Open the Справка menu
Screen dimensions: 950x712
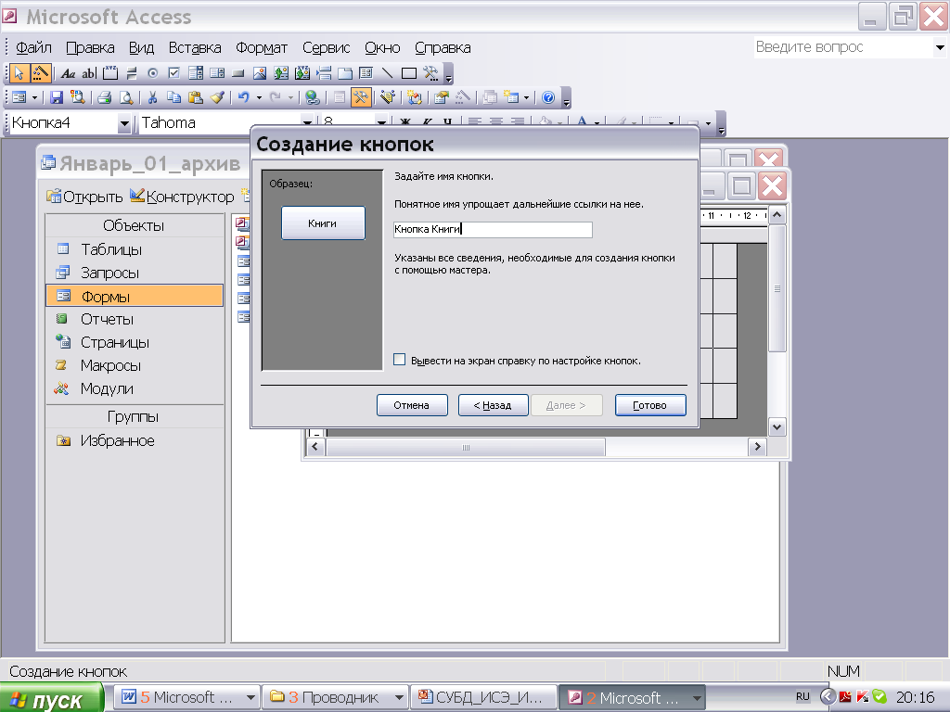443,47
